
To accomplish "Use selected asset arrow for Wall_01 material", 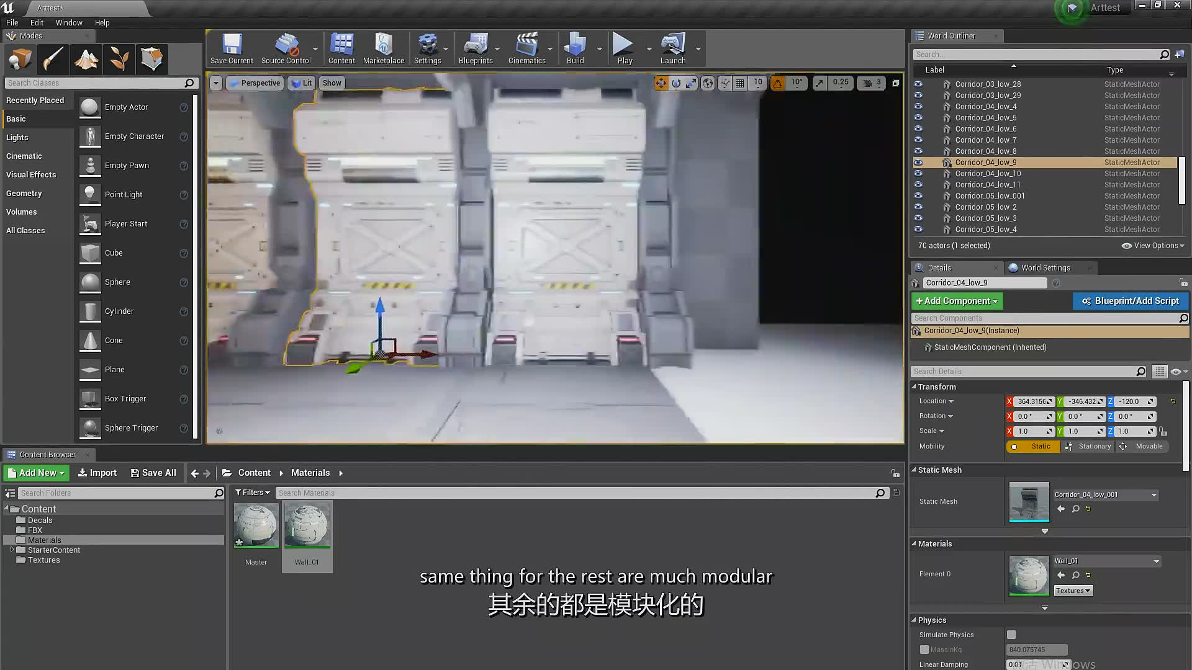I will [x=1061, y=575].
